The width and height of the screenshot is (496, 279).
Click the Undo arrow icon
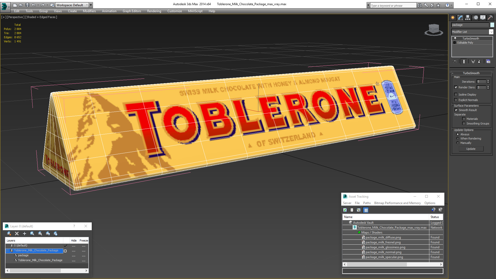[34, 5]
